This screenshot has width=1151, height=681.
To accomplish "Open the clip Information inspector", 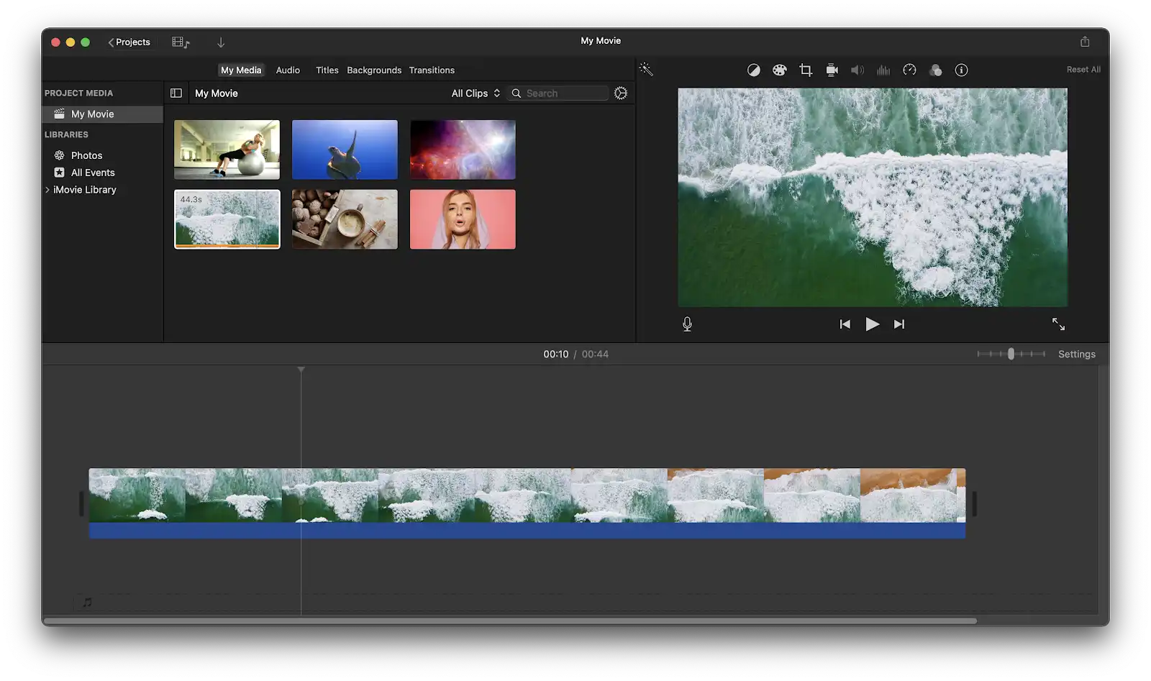I will point(961,70).
